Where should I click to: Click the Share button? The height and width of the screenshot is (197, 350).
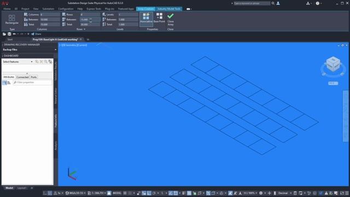[36, 34]
